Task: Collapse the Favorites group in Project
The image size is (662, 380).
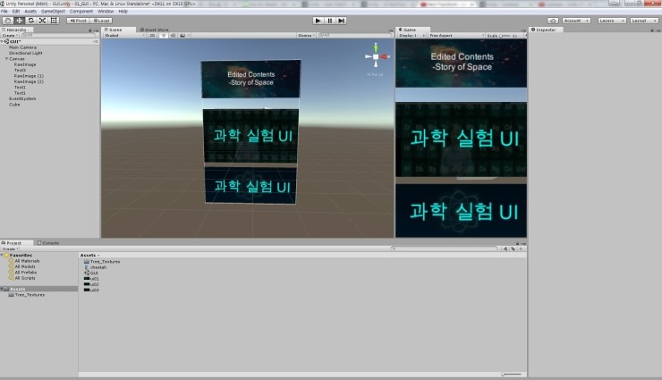Action: pos(2,255)
